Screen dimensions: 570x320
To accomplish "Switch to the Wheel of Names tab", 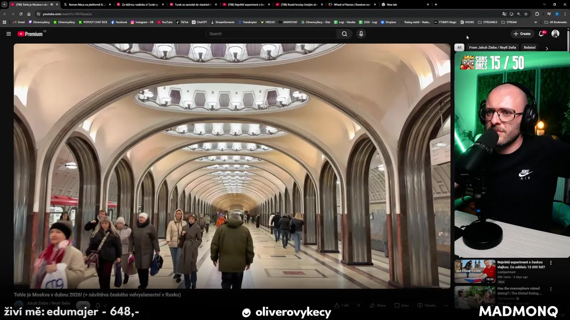I will click(352, 4).
